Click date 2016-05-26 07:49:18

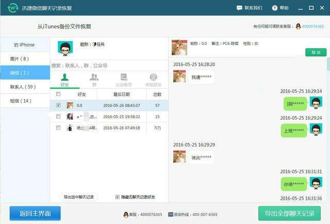(x=122, y=127)
